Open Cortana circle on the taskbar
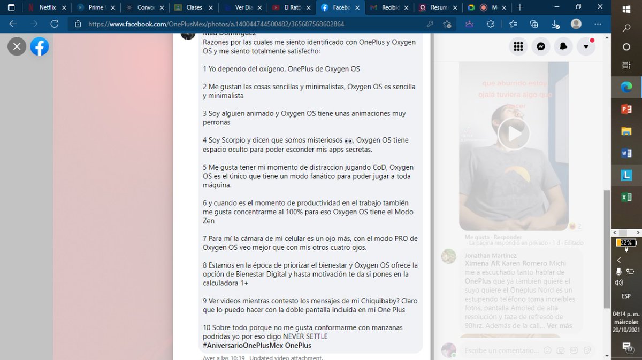Viewport: 642px width, 360px height. click(x=626, y=47)
